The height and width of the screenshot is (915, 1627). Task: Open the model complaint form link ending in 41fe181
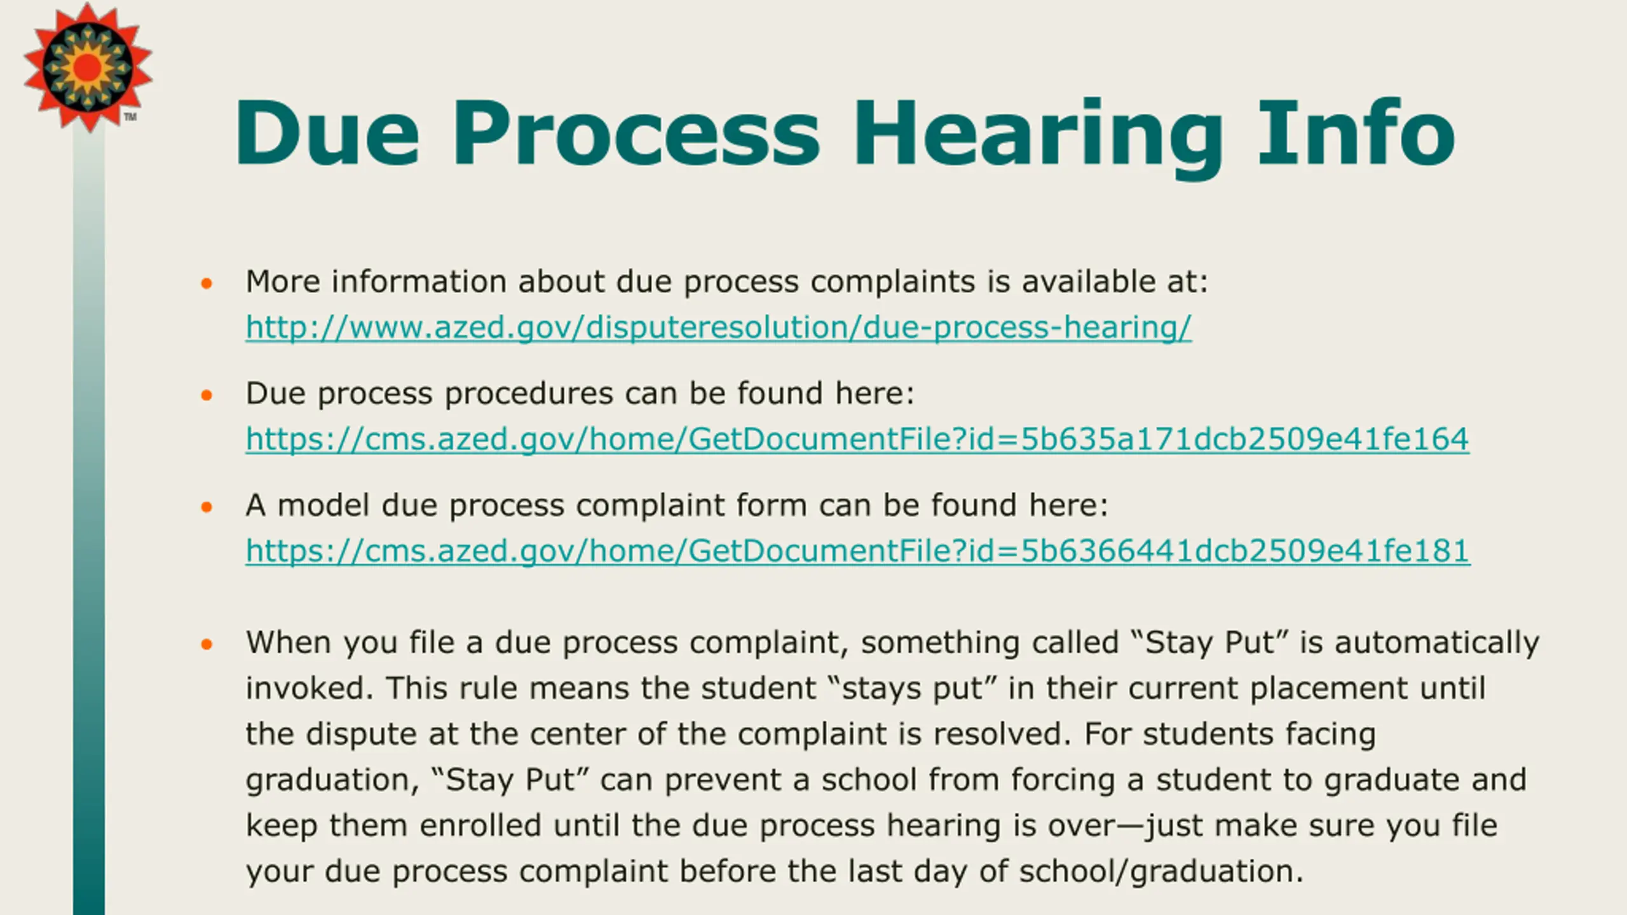point(858,551)
